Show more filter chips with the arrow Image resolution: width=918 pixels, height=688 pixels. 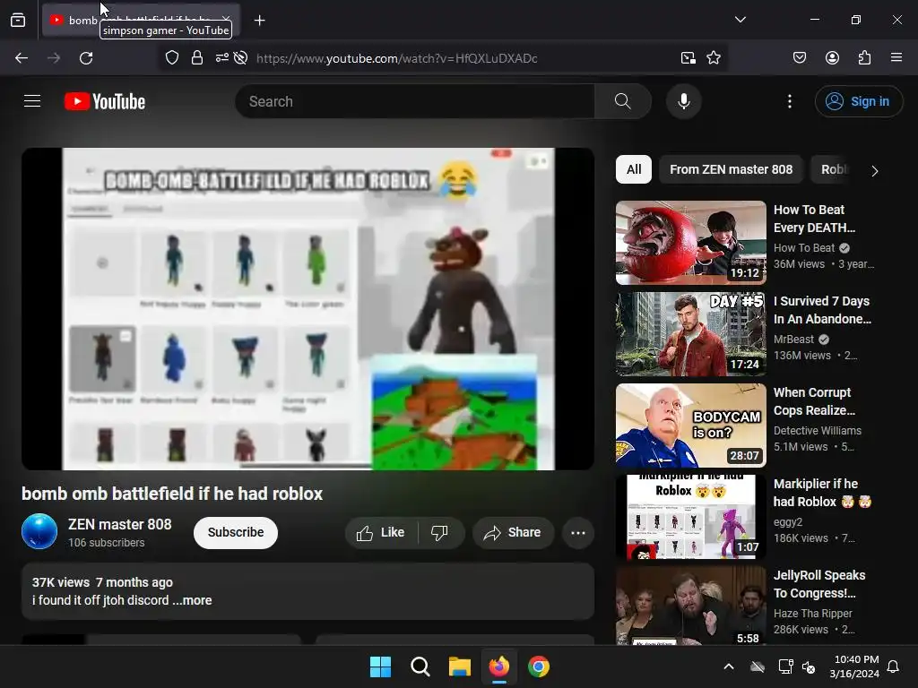(x=875, y=171)
